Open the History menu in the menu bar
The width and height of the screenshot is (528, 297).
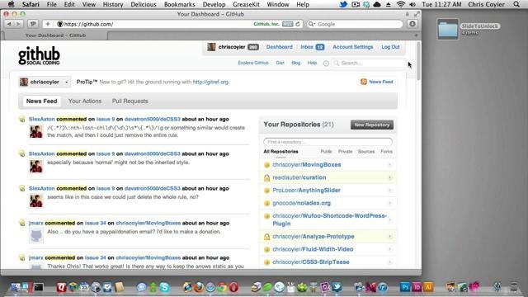tap(113, 4)
